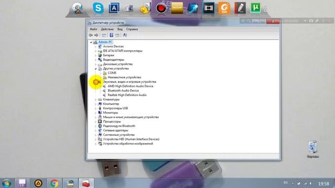335x188 pixels.
Task: Expand the Acronis Devices category
Action: (95, 46)
